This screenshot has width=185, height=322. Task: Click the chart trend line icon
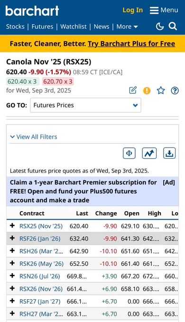(x=149, y=153)
